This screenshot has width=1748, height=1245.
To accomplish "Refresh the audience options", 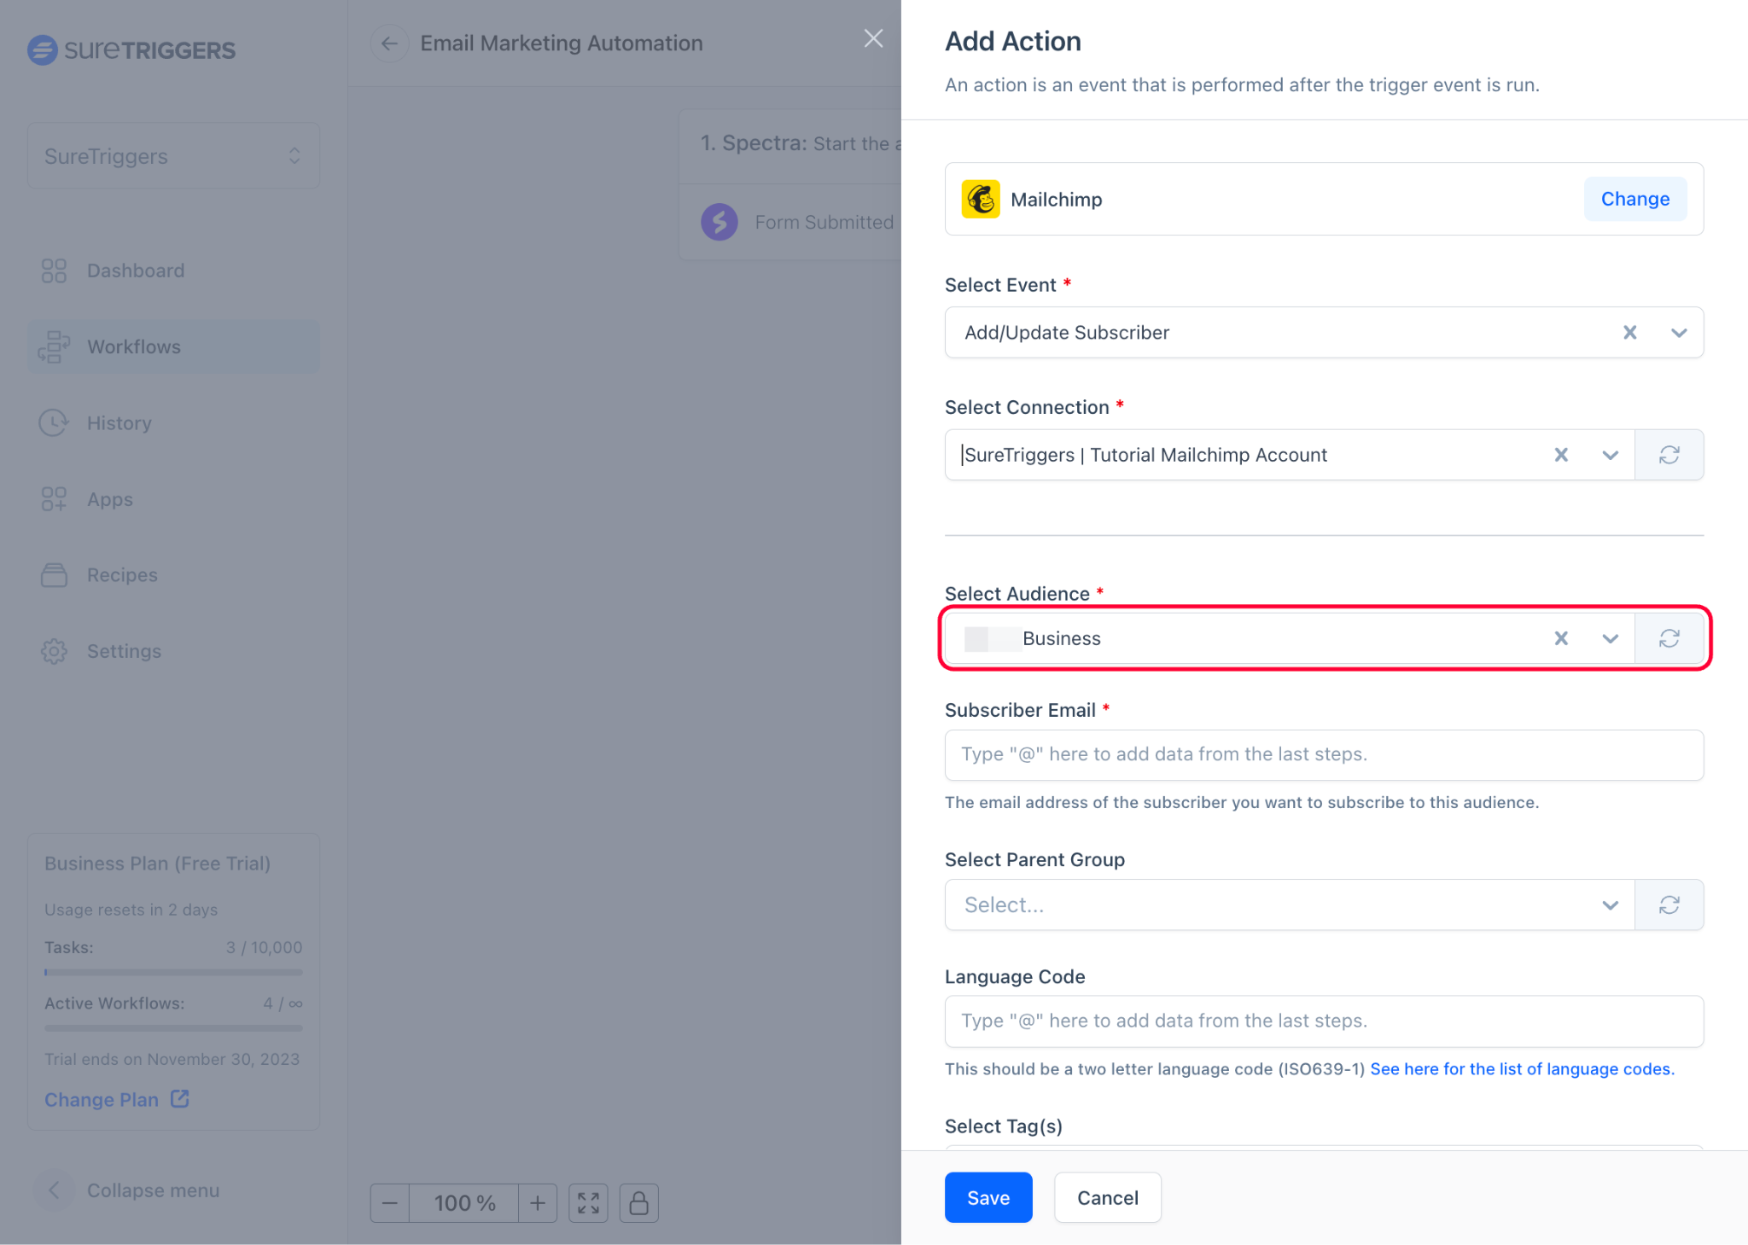I will click(x=1669, y=637).
